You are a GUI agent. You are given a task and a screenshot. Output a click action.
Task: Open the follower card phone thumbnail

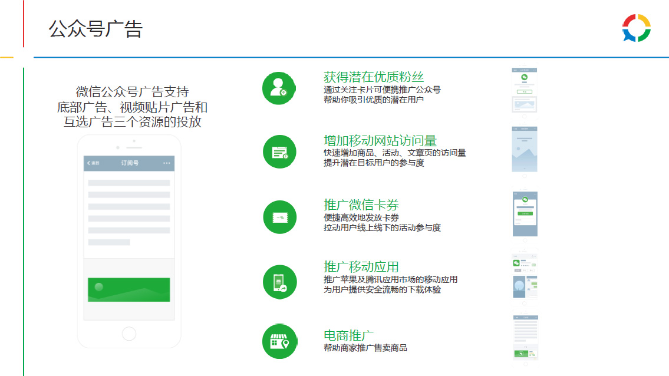pyautogui.click(x=525, y=93)
